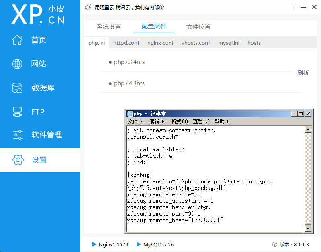
Task: Click the database cloud icon
Action: [17, 88]
